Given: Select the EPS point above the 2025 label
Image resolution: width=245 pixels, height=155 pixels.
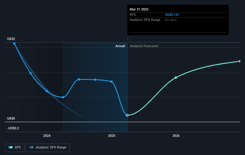Looking at the screenshot, I should [x=111, y=81].
